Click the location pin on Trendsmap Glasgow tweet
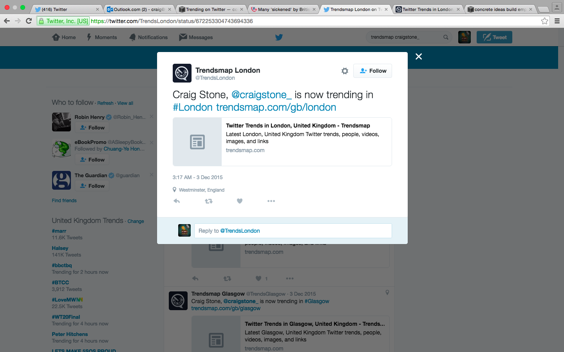This screenshot has height=352, width=564. tap(387, 293)
